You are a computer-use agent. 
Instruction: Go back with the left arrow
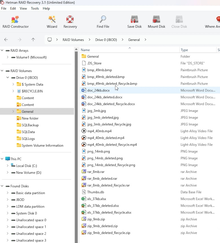[6, 40]
